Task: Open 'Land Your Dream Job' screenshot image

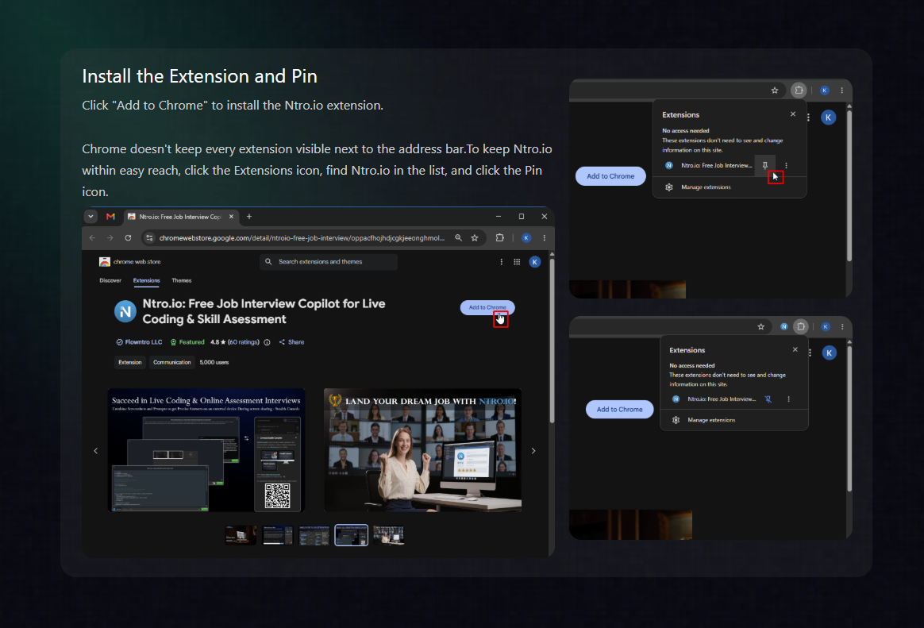Action: (x=422, y=450)
